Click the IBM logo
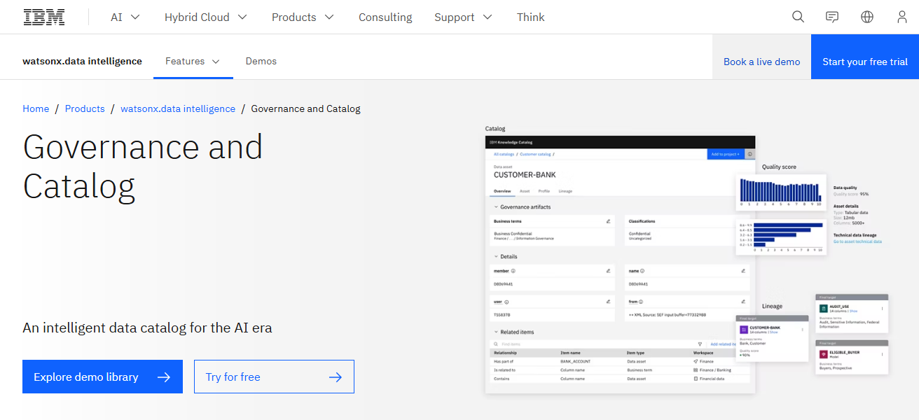 [x=43, y=16]
